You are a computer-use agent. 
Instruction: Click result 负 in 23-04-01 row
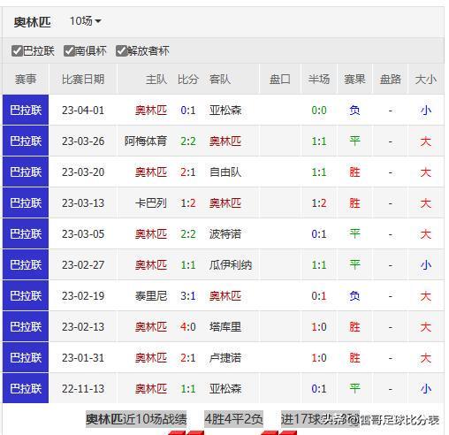click(354, 111)
